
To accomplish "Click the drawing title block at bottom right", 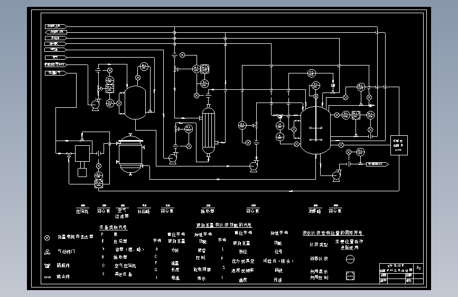I will (401, 274).
